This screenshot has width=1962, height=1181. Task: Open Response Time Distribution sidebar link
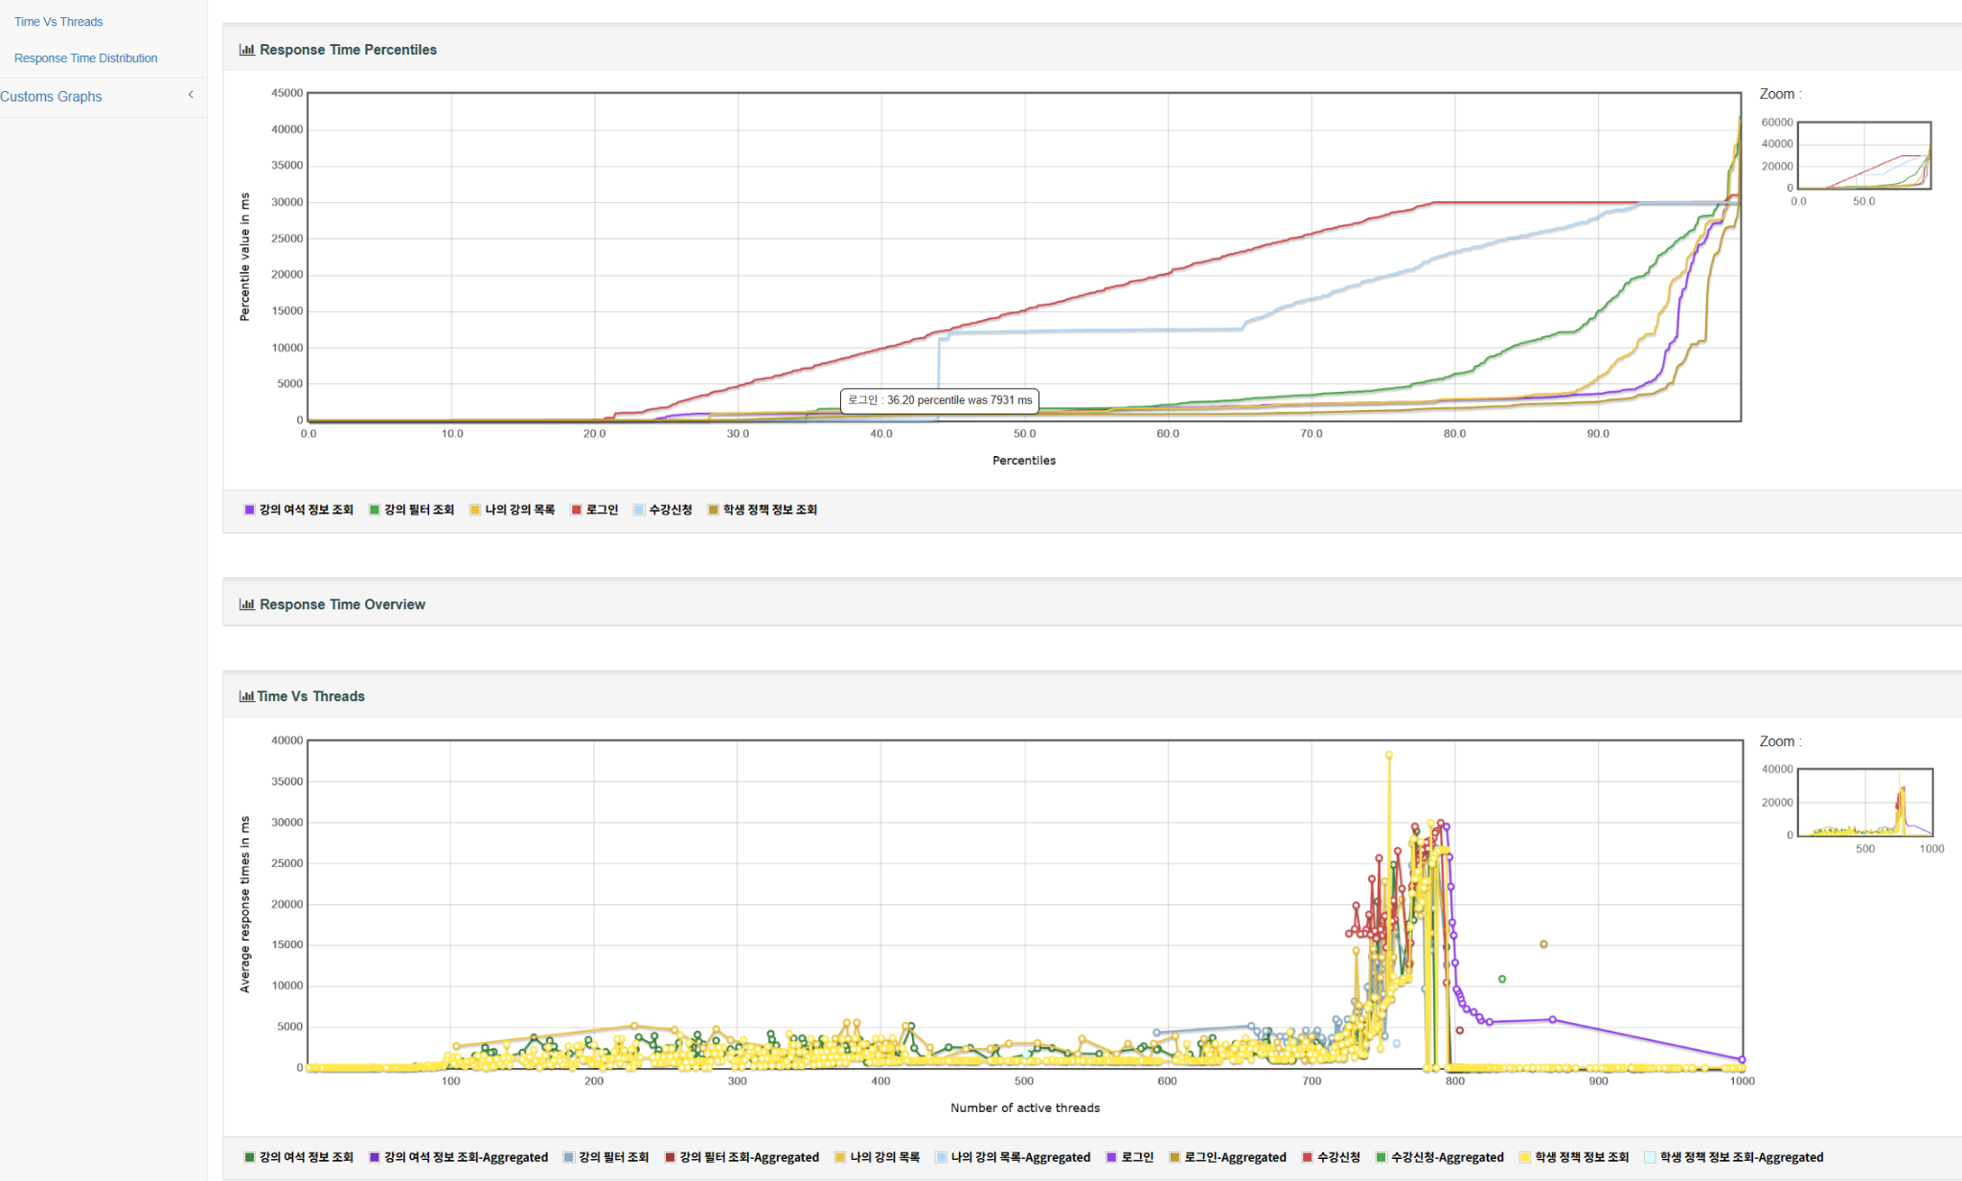85,57
